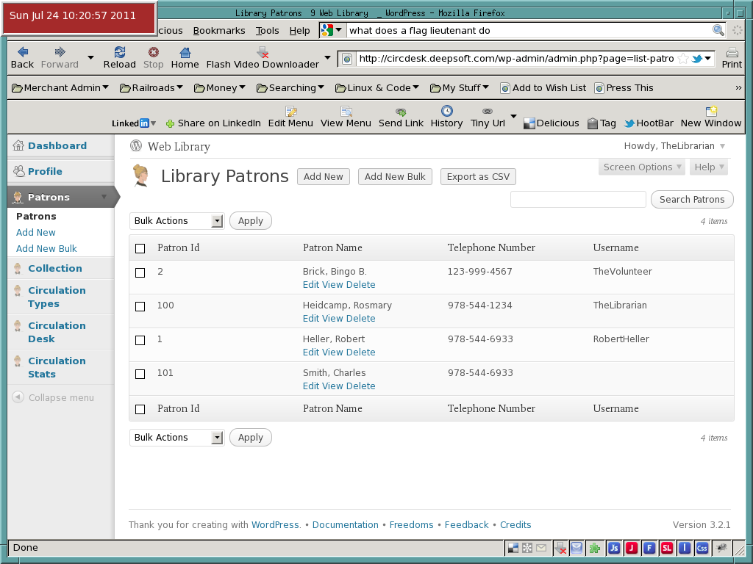This screenshot has width=753, height=564.
Task: Click the Reload toolbar icon
Action: tap(120, 52)
